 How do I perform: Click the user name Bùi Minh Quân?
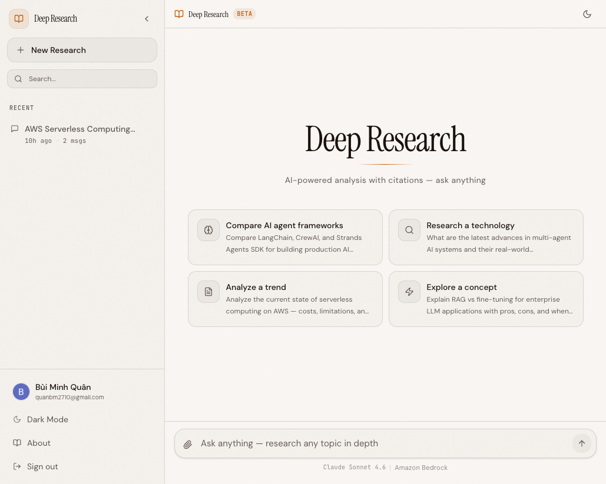63,387
